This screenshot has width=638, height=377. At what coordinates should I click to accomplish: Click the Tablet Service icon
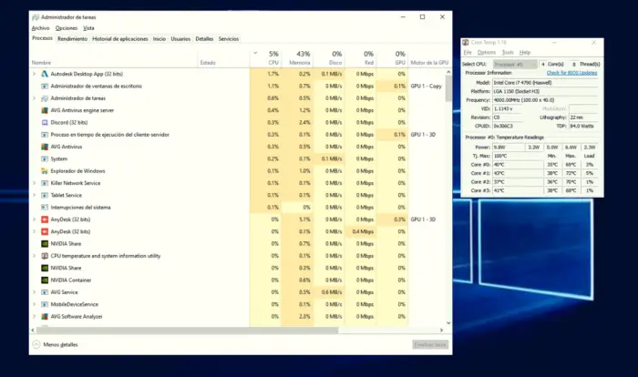[45, 195]
